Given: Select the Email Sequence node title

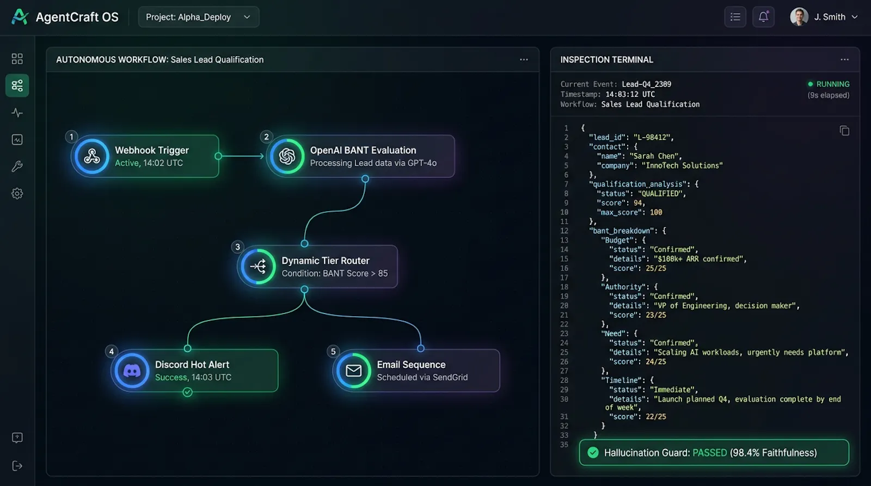Looking at the screenshot, I should [x=411, y=365].
